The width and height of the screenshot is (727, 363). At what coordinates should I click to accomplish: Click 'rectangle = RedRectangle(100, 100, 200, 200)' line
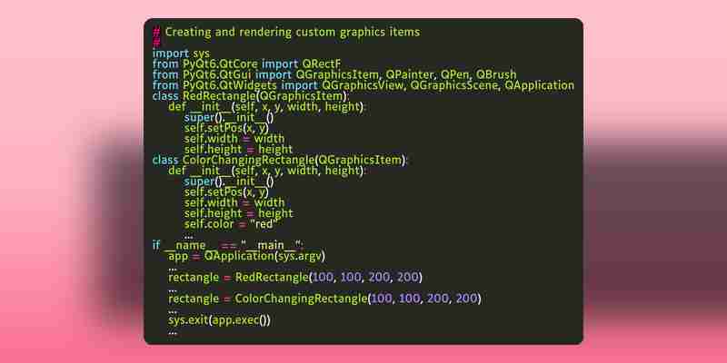point(295,278)
